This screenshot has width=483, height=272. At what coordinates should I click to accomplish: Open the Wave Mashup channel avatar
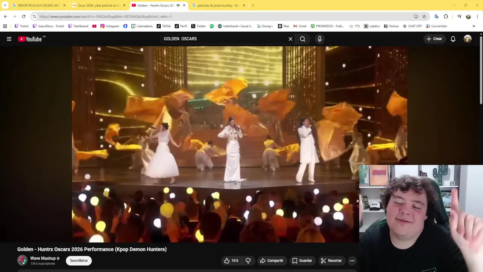(x=22, y=260)
